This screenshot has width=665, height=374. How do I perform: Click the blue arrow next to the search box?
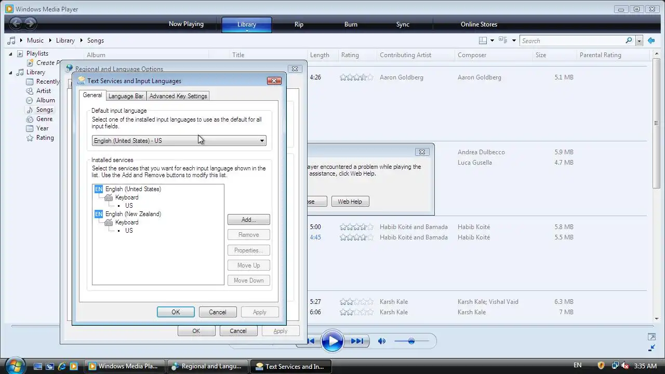(652, 41)
